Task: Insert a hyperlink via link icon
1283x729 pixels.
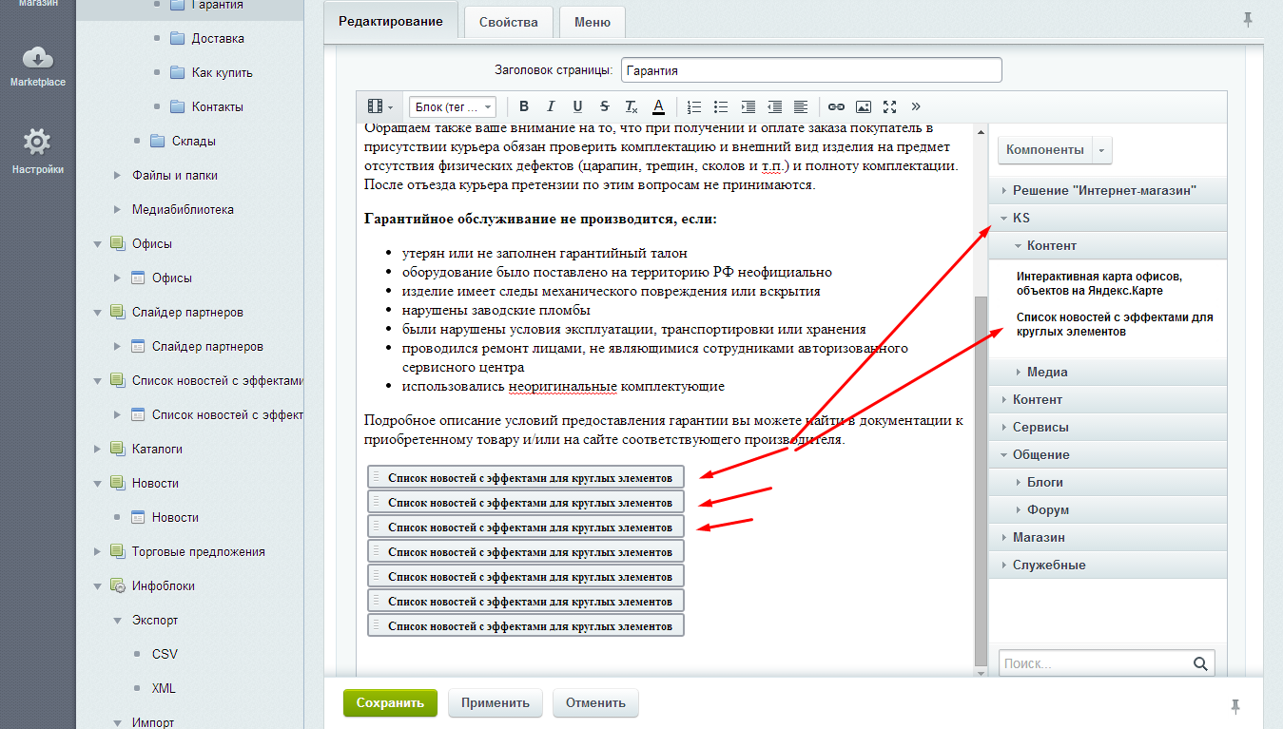Action: (x=836, y=106)
